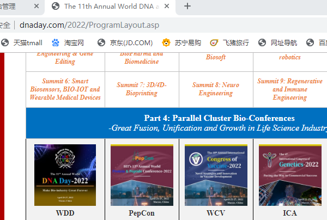
Task: Open the 网址导航 bookmark
Action: pos(277,42)
